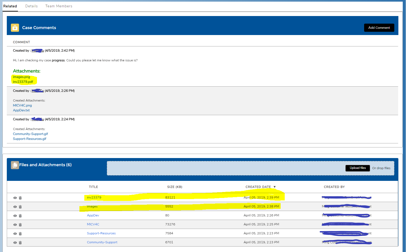This screenshot has width=406, height=252.
Task: Open the MICV4C.png attachment link
Action: (x=22, y=105)
